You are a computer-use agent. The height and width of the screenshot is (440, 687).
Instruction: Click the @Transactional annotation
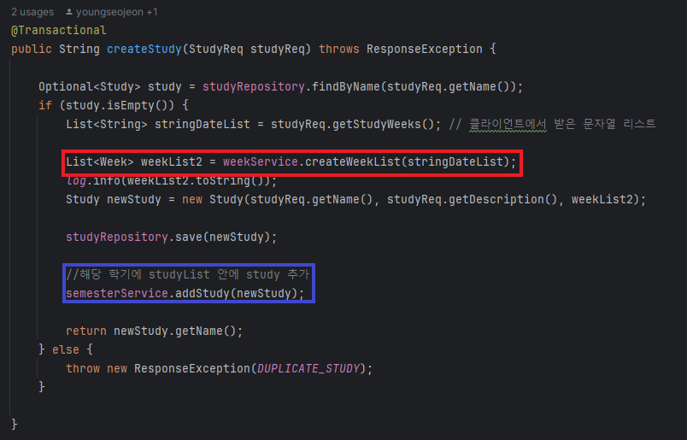(59, 30)
